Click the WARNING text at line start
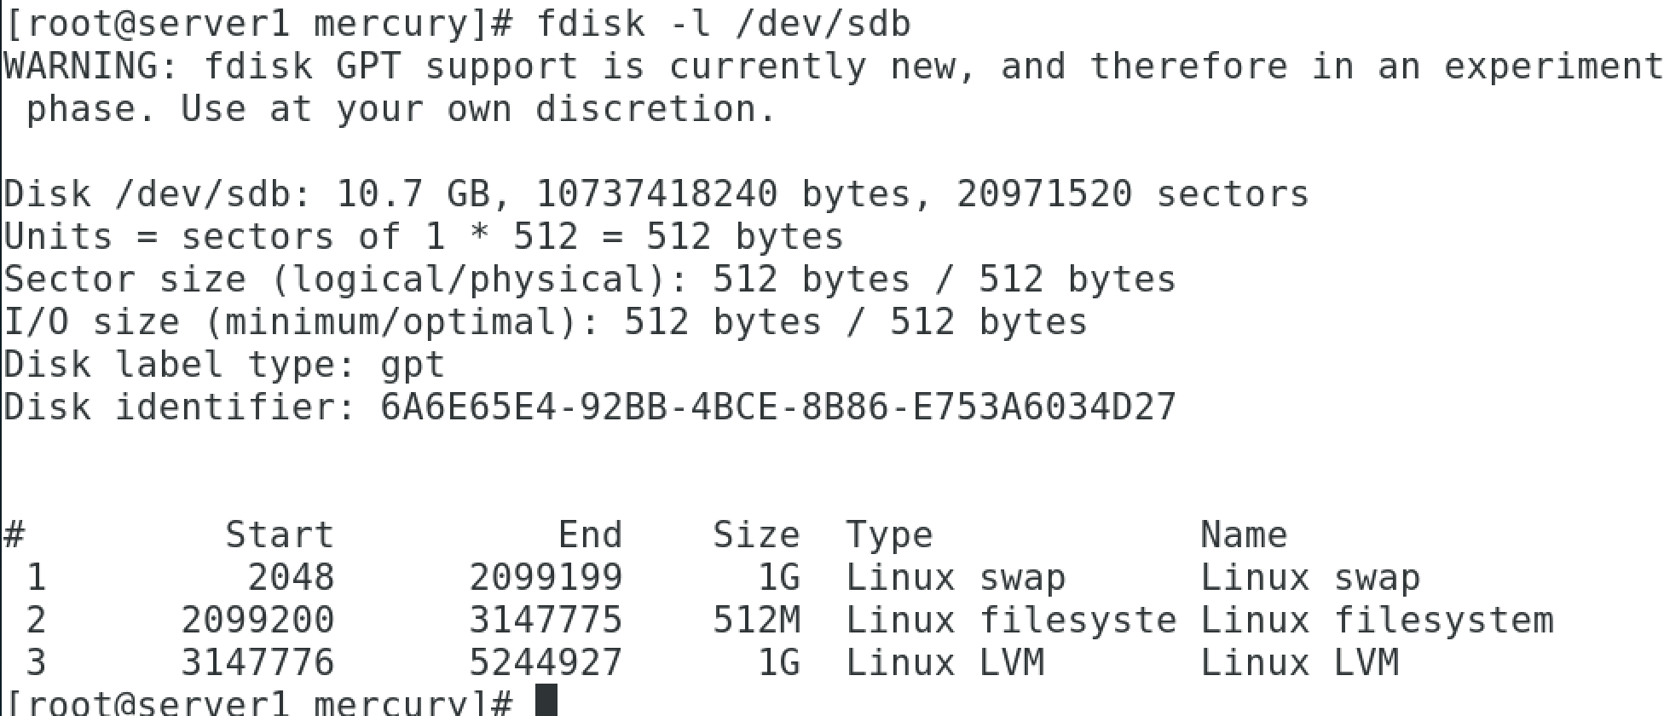The width and height of the screenshot is (1664, 716). [92, 66]
